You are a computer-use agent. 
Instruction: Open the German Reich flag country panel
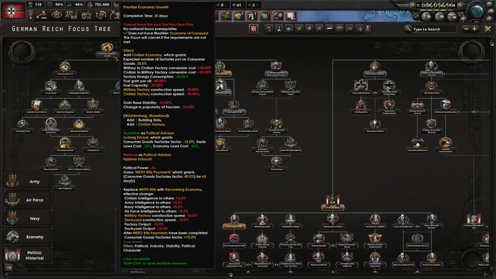click(13, 10)
